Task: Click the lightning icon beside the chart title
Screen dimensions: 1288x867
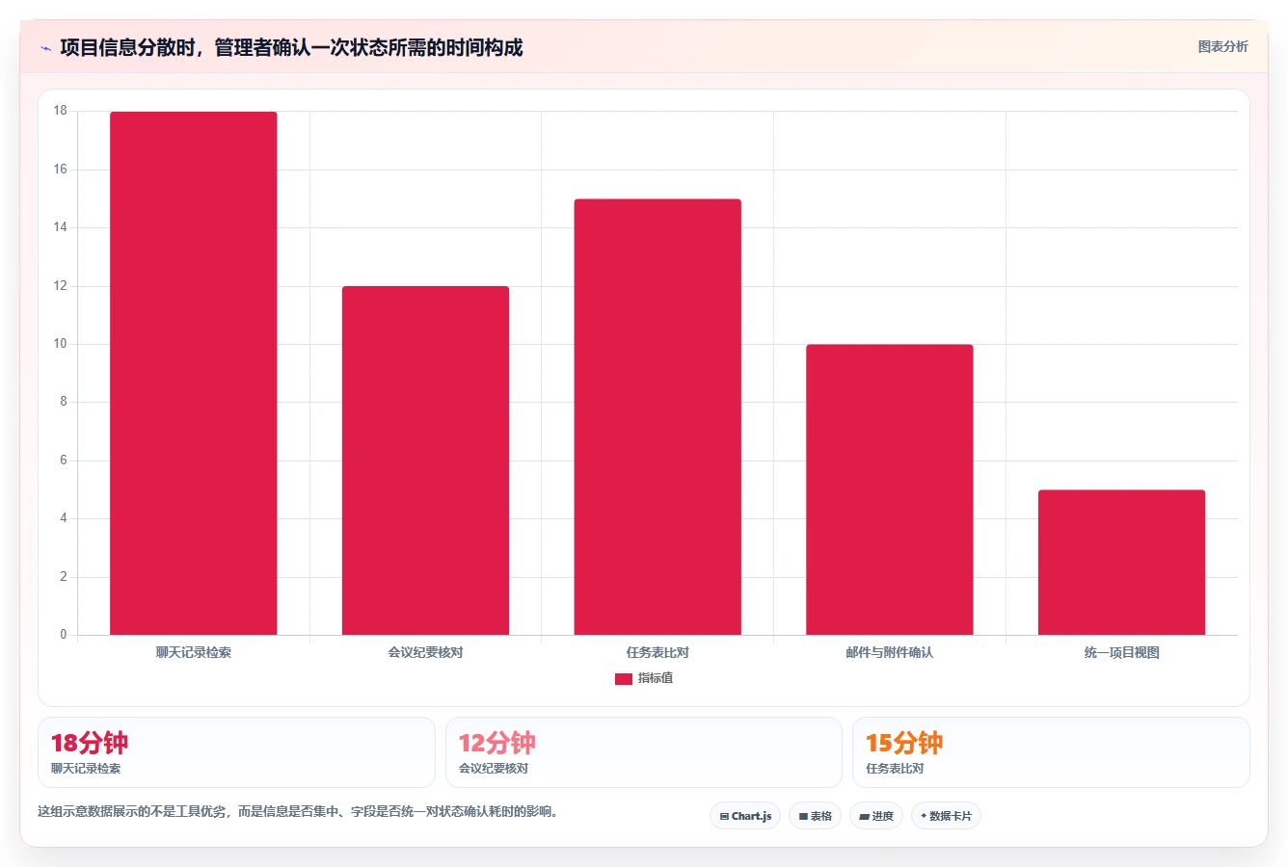Action: pos(45,48)
